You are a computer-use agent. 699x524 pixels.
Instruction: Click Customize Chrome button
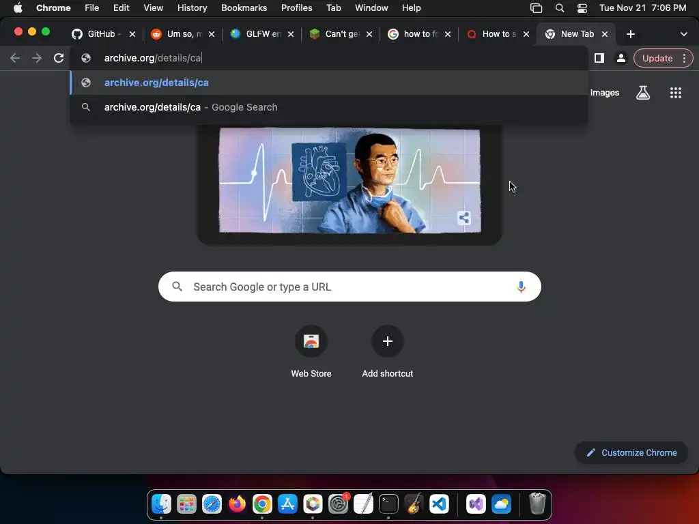point(631,453)
